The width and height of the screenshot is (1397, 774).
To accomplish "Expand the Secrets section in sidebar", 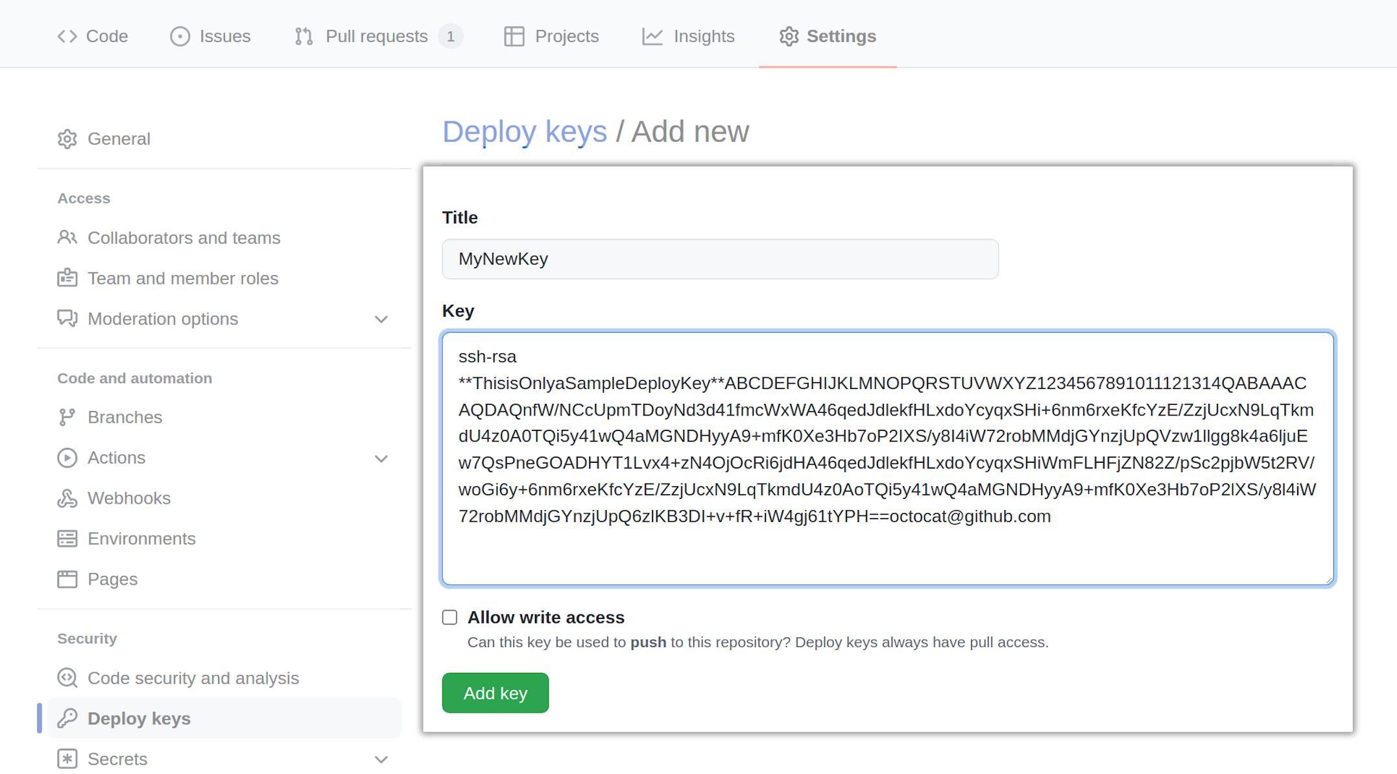I will 381,758.
